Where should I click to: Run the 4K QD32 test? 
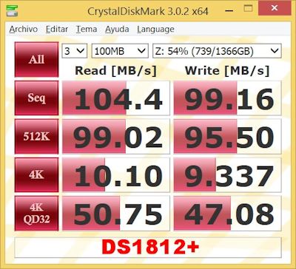point(36,214)
